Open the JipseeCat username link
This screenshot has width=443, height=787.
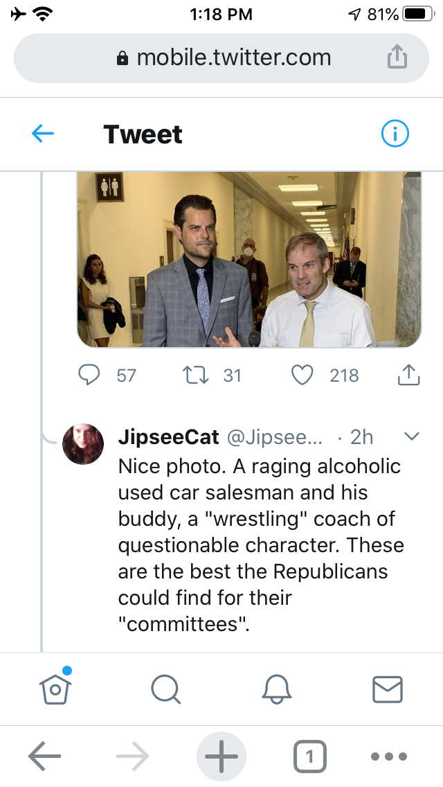point(169,437)
